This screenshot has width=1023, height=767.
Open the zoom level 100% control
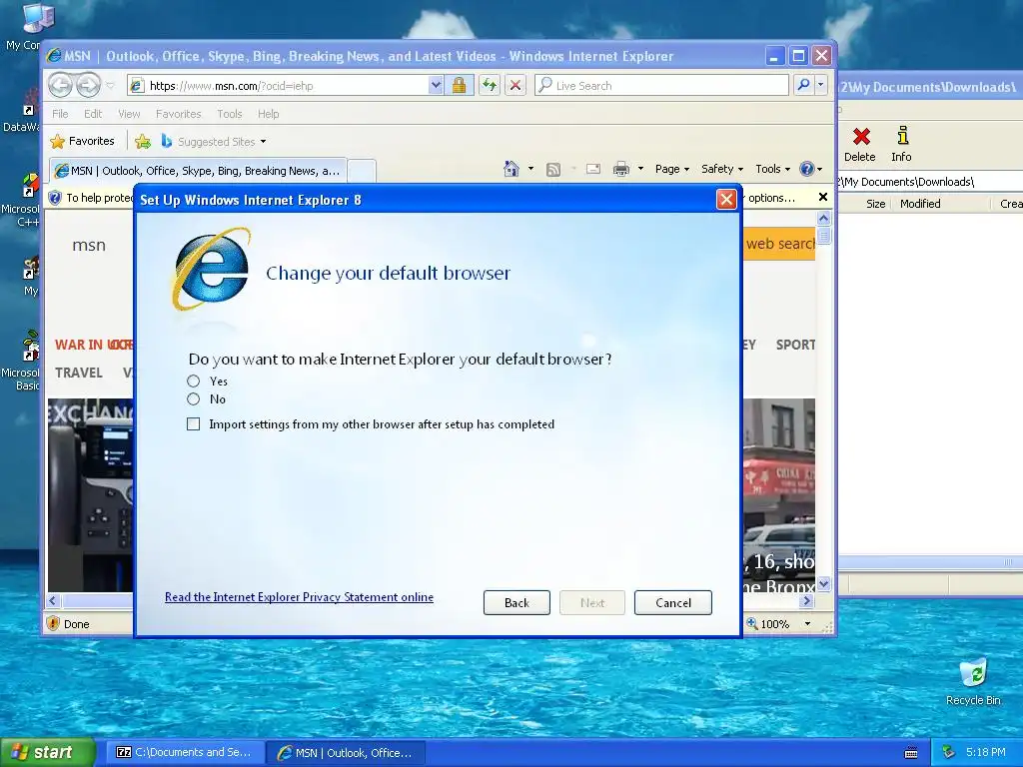click(768, 624)
